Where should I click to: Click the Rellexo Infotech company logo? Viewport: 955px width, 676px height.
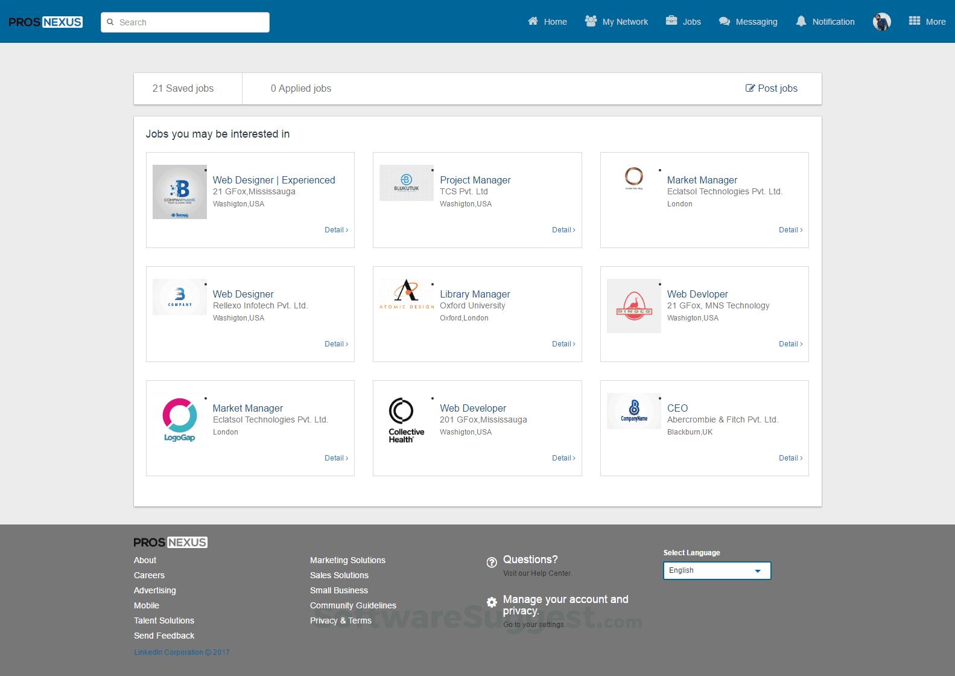click(180, 297)
